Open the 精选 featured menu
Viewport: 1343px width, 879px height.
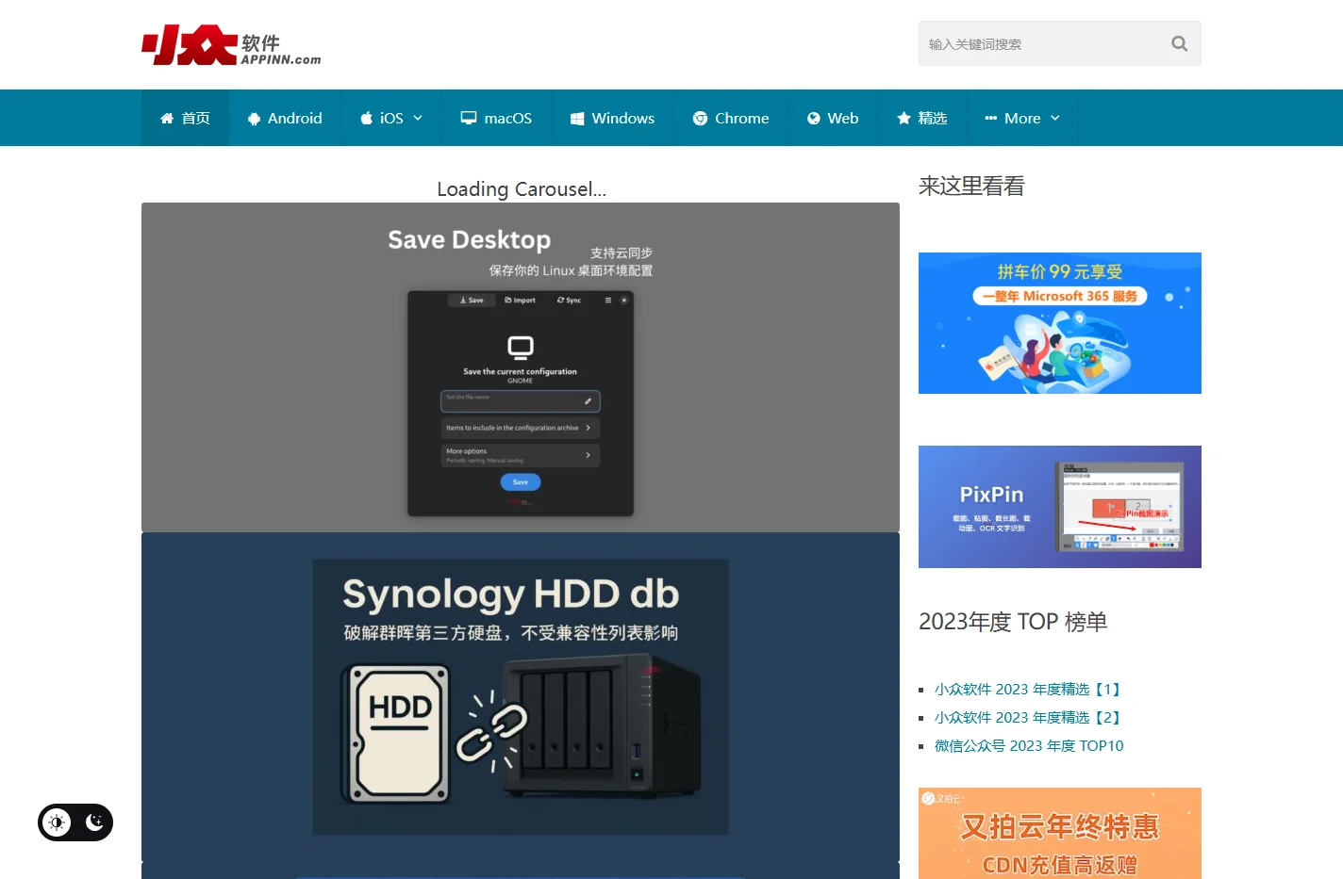(x=921, y=118)
